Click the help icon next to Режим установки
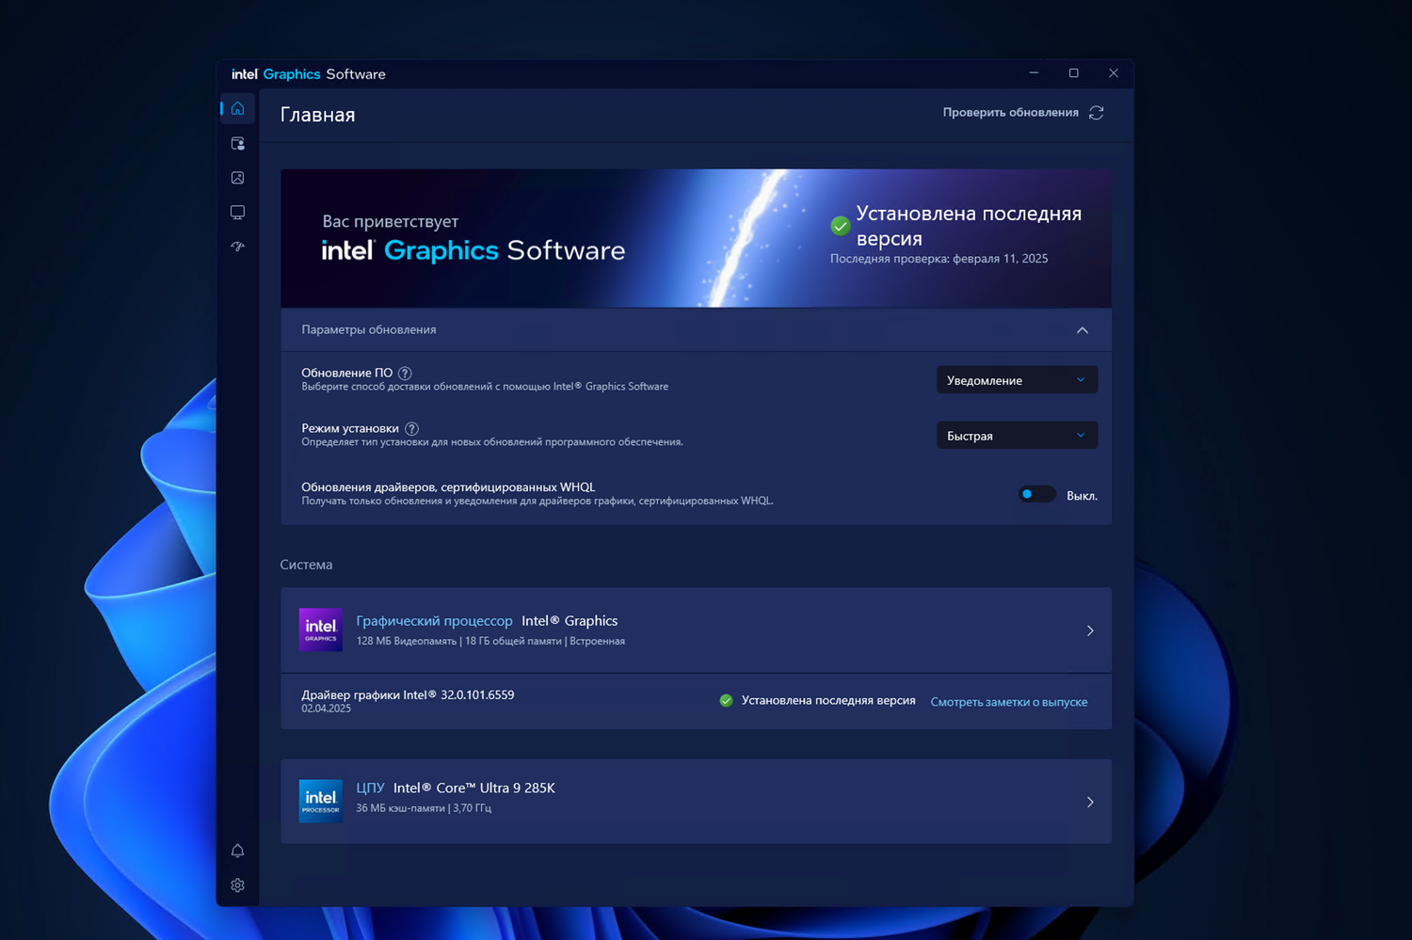This screenshot has height=940, width=1412. point(411,429)
